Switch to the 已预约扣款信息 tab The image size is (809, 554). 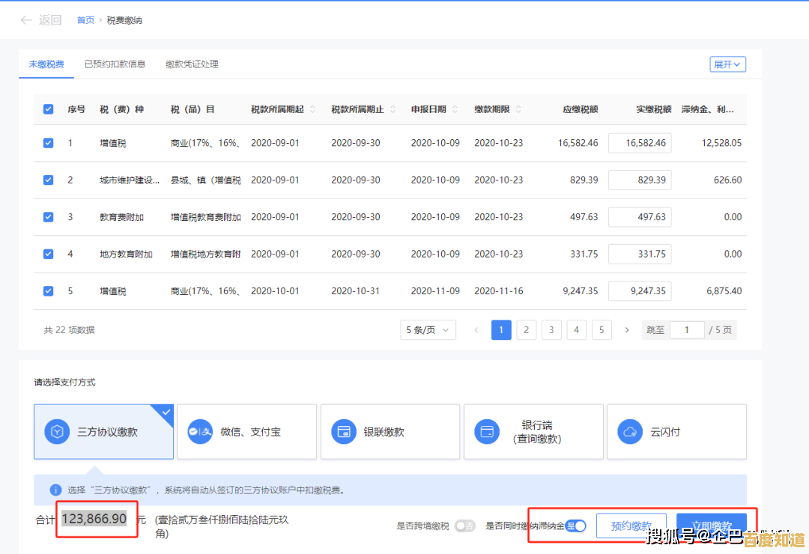coord(115,64)
